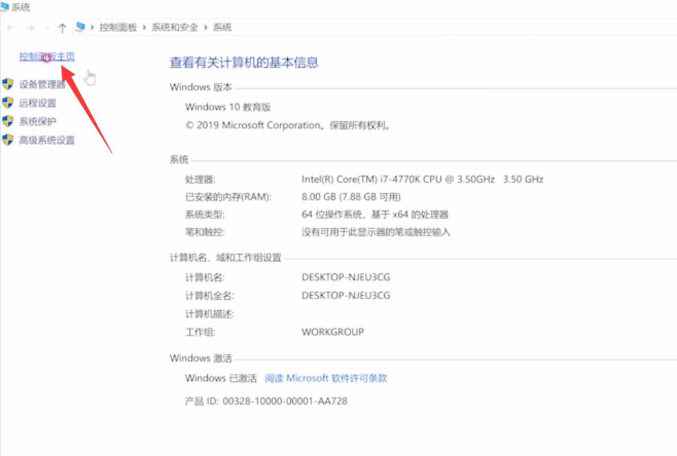
Task: Click shield icon beside 远程设置
Action: [8, 103]
